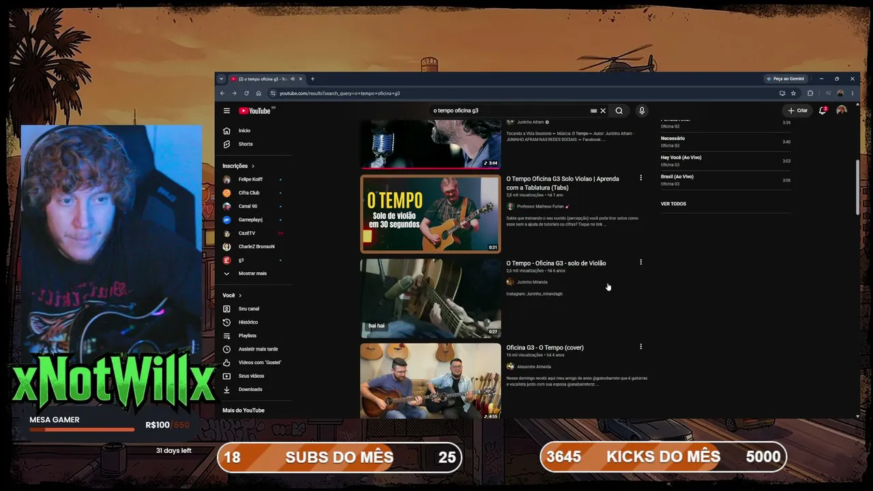Open the tab search dropdown arrow
This screenshot has width=873, height=491.
click(221, 78)
